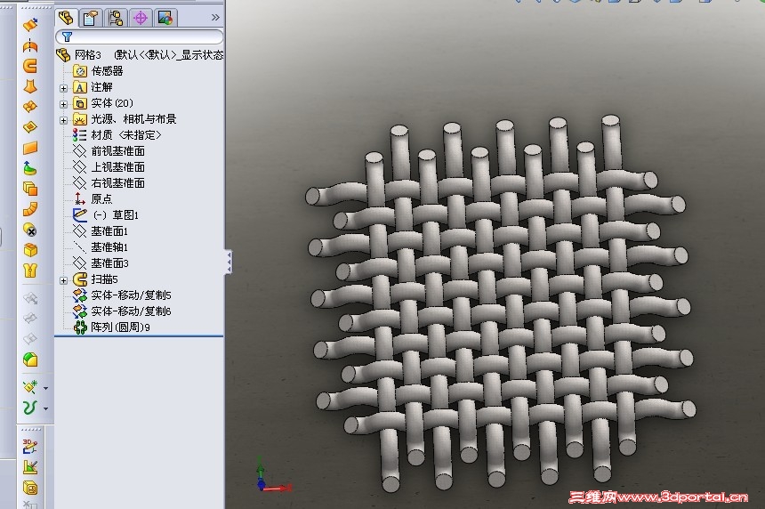
Task: Select the 基准面3 plane
Action: pyautogui.click(x=100, y=263)
